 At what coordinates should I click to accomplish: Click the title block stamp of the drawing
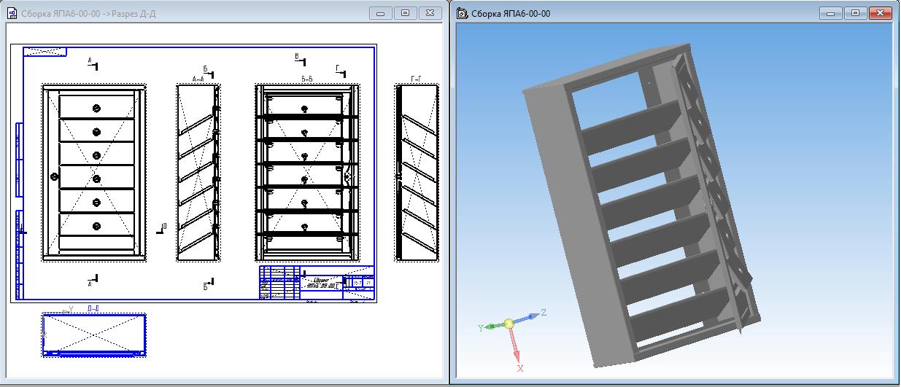[x=317, y=283]
